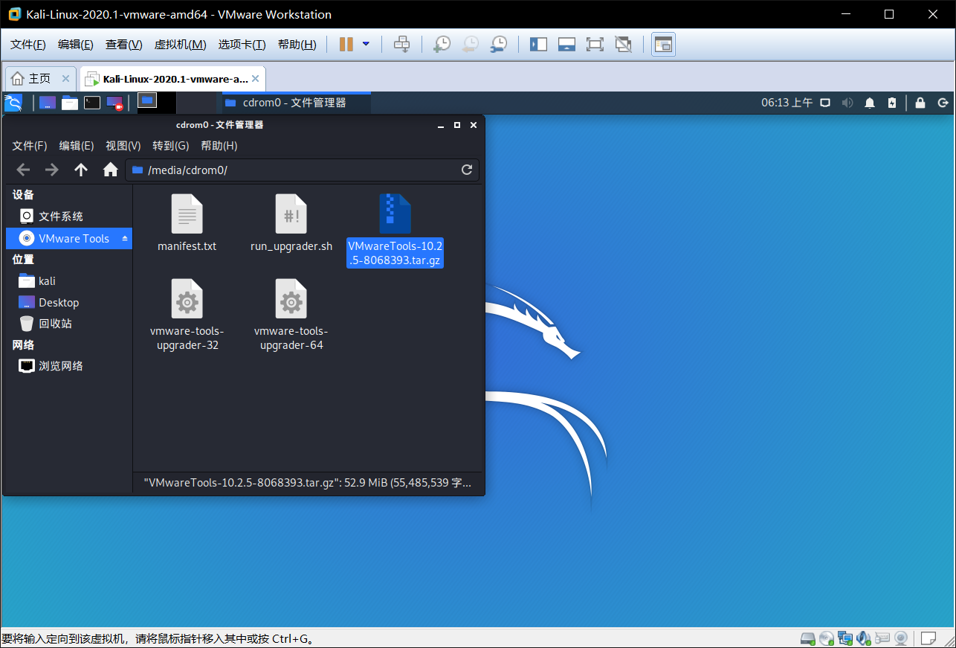
Task: Open file manager 文件(F) menu
Action: click(x=30, y=146)
